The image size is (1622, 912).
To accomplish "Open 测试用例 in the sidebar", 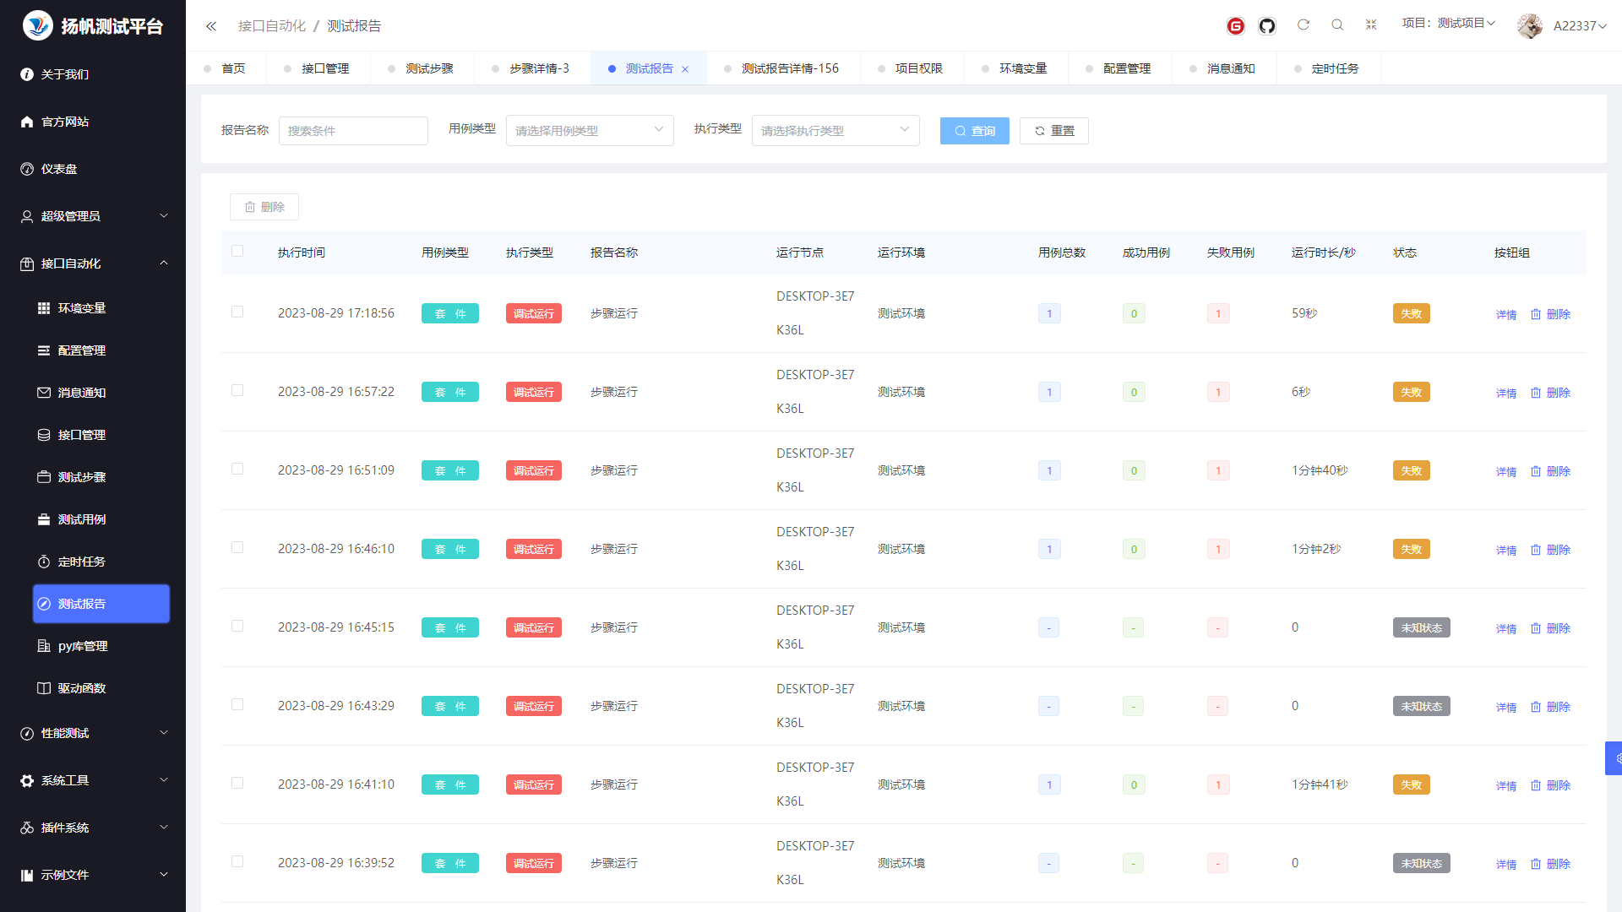I will [x=82, y=519].
